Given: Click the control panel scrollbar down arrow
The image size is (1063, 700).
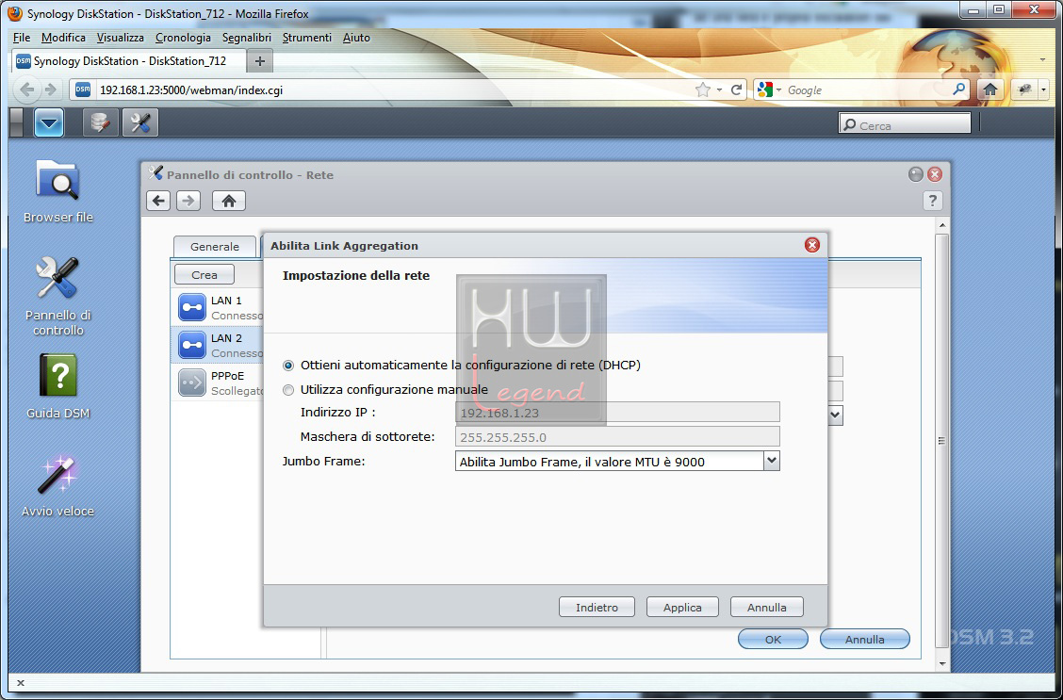Looking at the screenshot, I should point(941,663).
